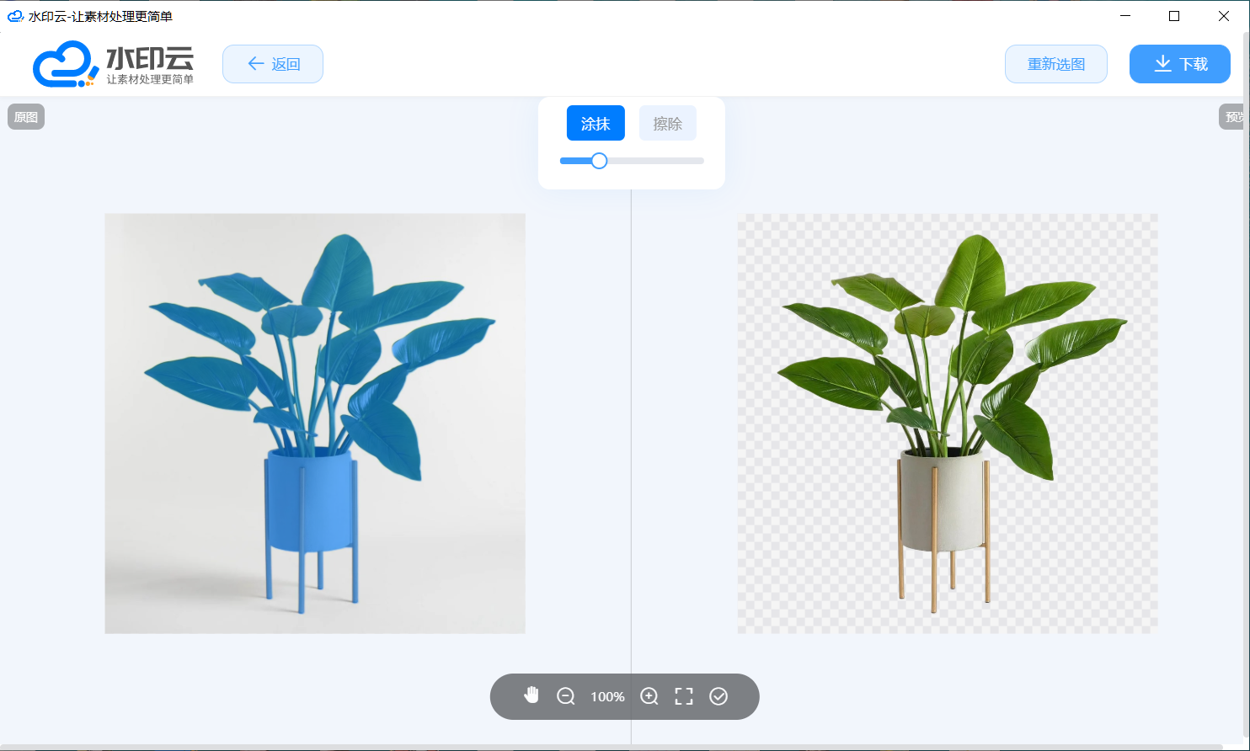Download the result with 下载 button
This screenshot has height=751, width=1250.
(x=1179, y=64)
